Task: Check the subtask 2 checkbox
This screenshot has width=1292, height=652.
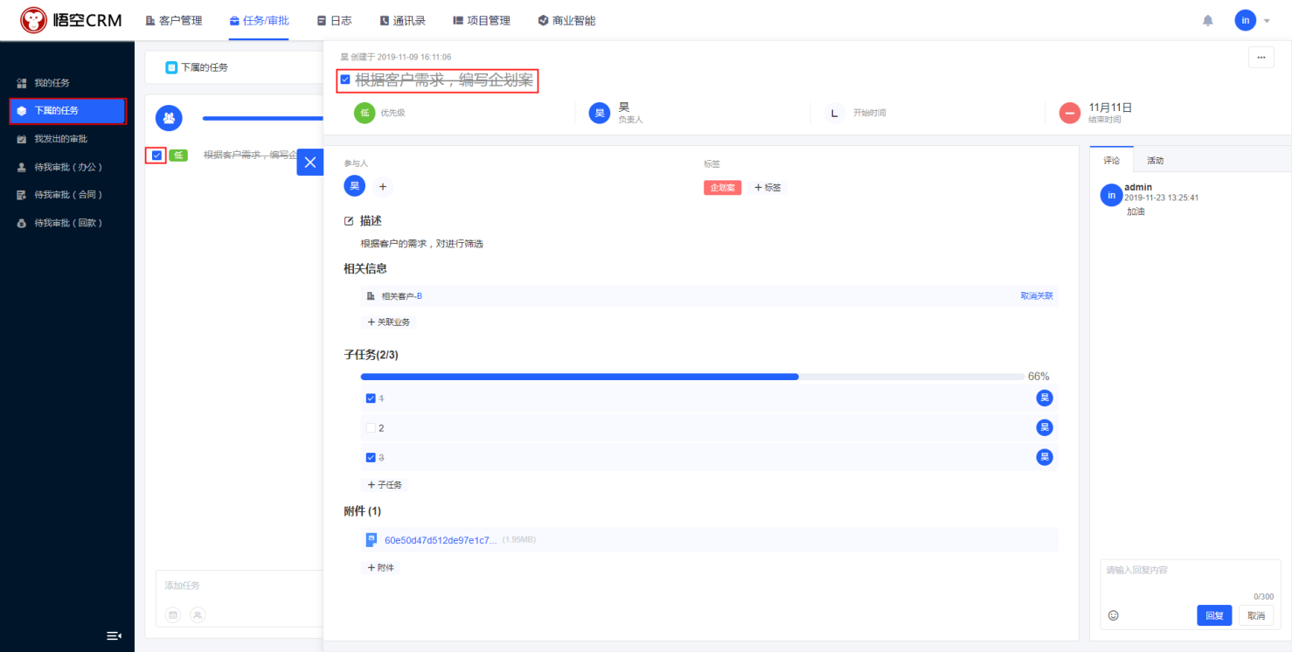Action: [371, 428]
